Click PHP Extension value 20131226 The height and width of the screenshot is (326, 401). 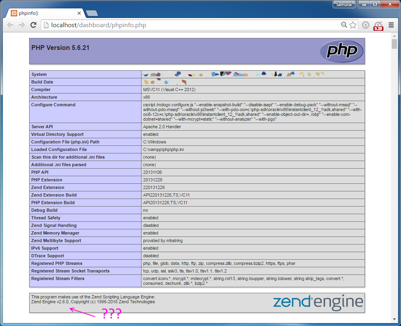153,180
